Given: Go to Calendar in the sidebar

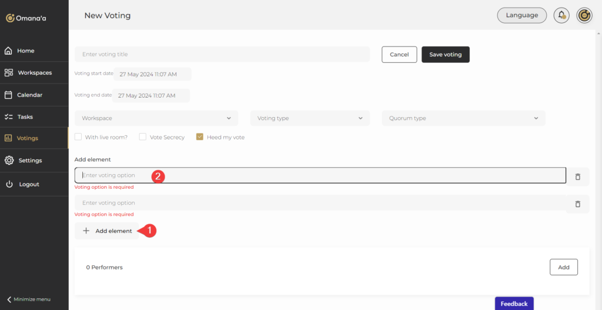Looking at the screenshot, I should click(29, 95).
